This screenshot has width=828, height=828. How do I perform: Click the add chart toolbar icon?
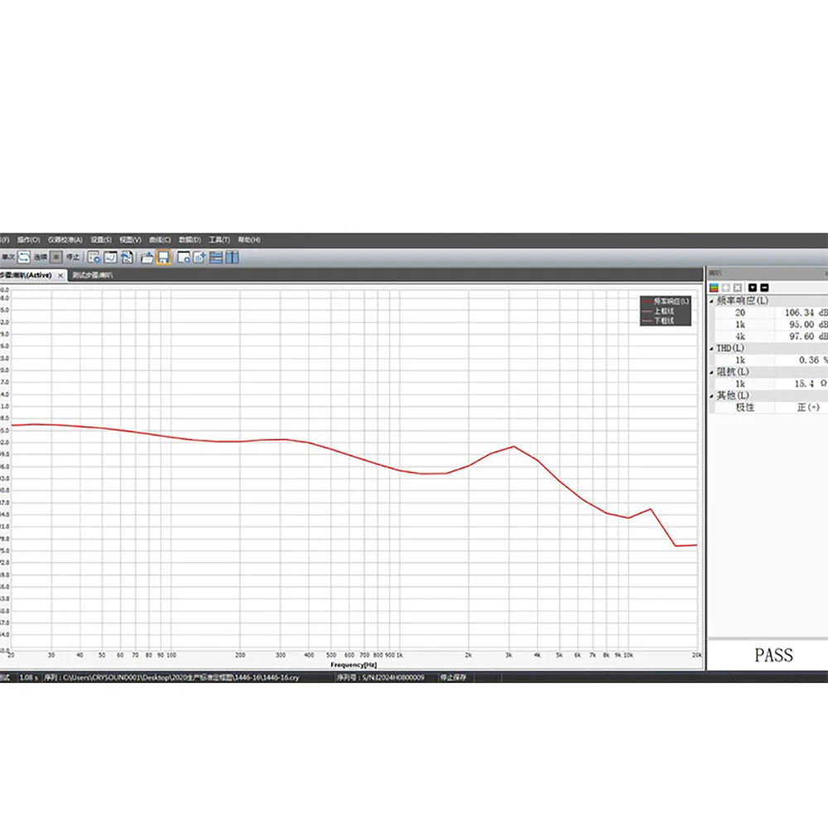pos(200,258)
